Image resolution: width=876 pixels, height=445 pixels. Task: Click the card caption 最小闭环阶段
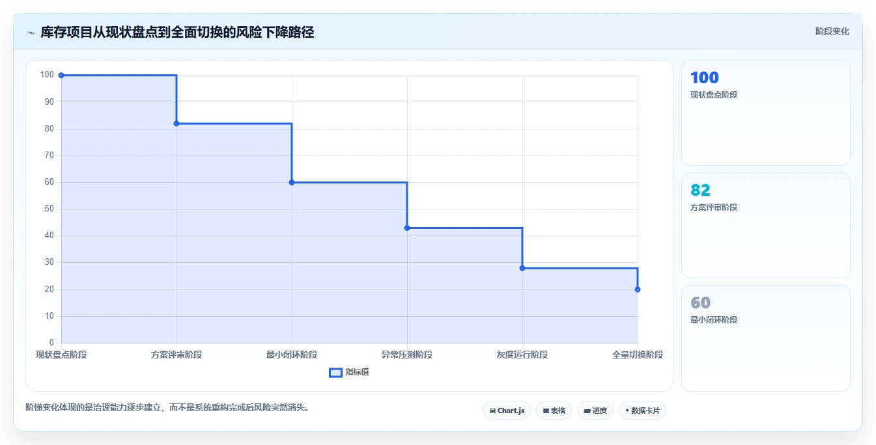pos(714,320)
